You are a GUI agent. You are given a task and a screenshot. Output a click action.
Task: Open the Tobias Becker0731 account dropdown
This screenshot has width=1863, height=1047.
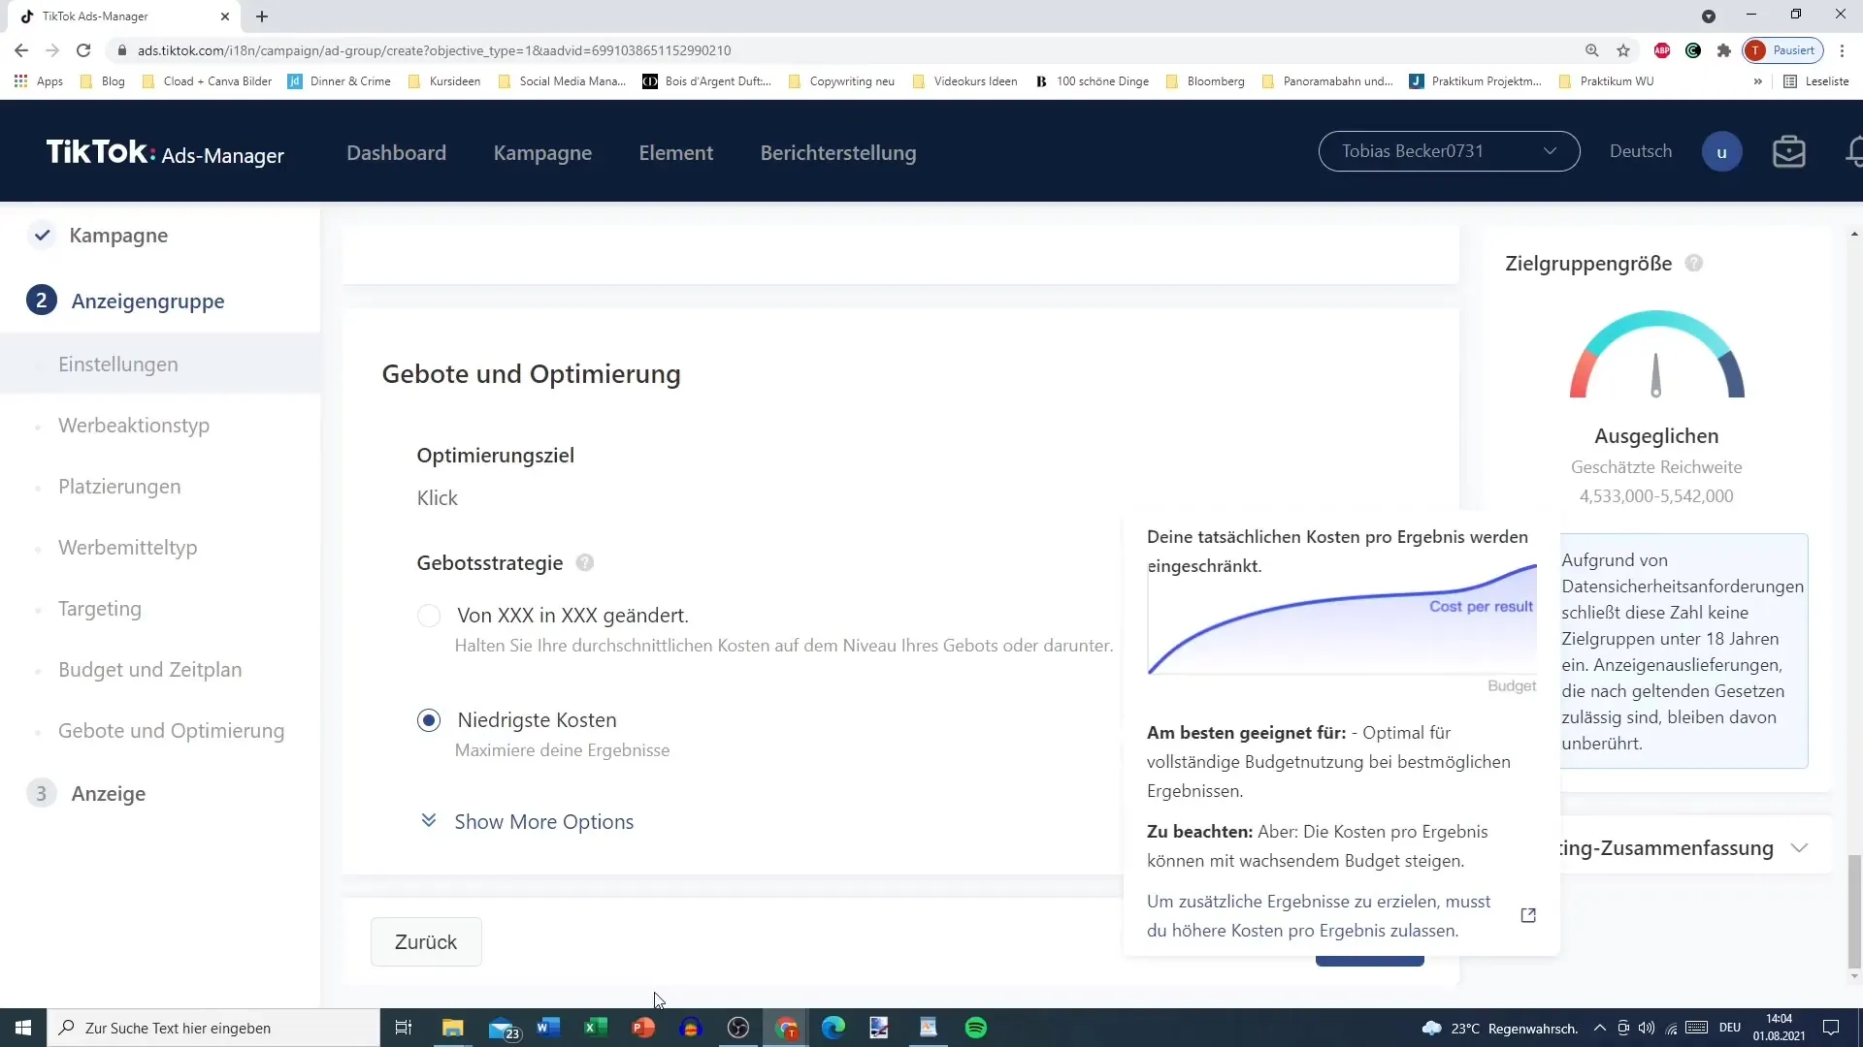point(1449,151)
